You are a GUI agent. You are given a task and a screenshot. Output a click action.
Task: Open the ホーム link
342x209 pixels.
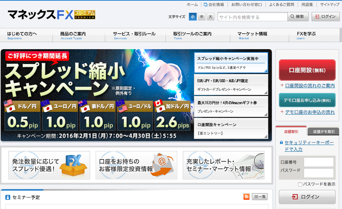(x=192, y=5)
